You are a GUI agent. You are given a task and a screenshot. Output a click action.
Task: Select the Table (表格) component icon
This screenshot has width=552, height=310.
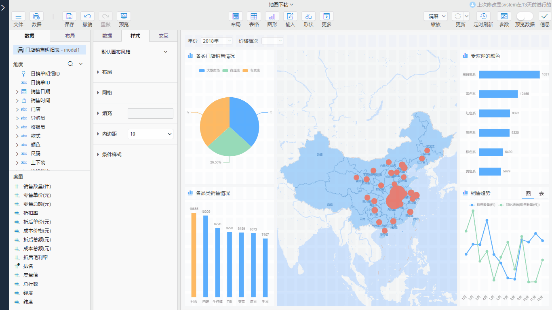point(254,17)
